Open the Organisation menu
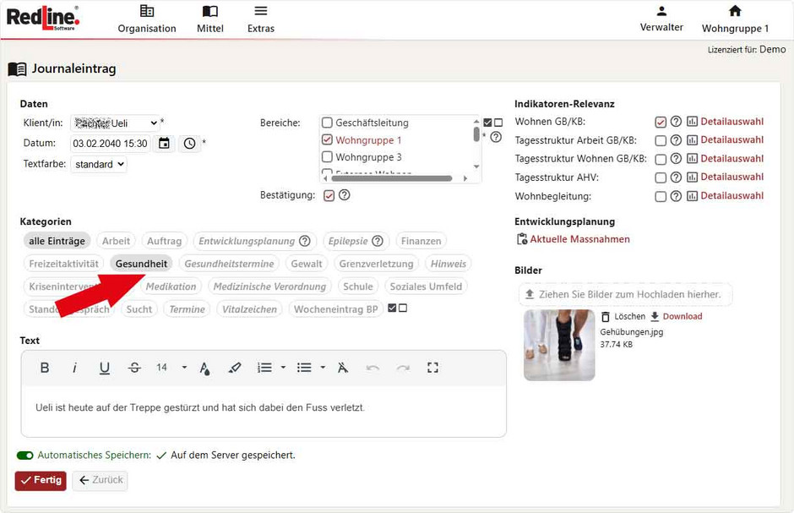The height and width of the screenshot is (513, 794). 146,19
